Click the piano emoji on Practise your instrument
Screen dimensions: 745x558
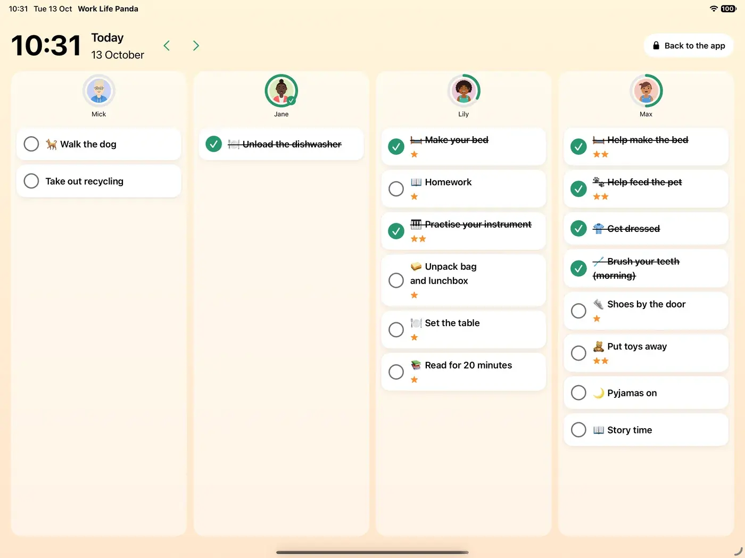coord(416,224)
